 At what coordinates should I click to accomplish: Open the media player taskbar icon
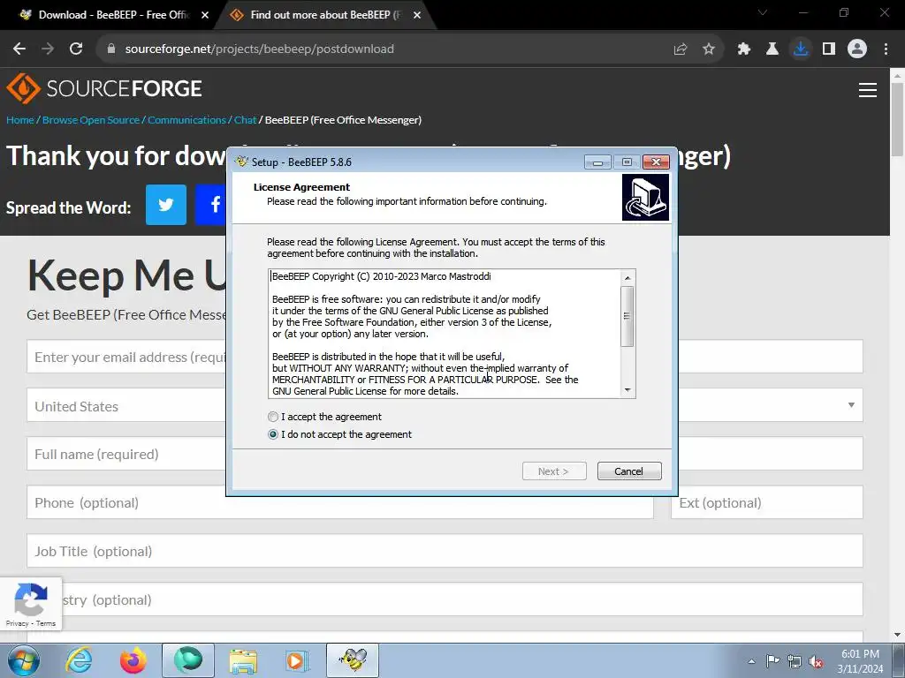298,660
